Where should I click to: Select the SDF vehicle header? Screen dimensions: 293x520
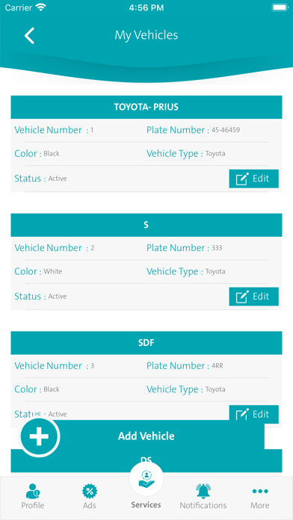click(x=146, y=343)
